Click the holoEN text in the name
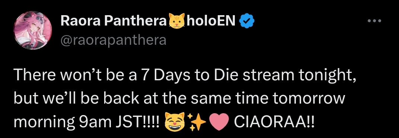 pyautogui.click(x=211, y=21)
